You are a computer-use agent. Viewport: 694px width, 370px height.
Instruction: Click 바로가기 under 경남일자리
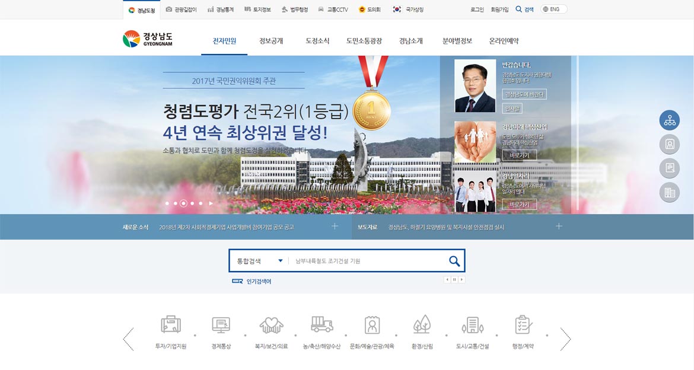tap(519, 205)
